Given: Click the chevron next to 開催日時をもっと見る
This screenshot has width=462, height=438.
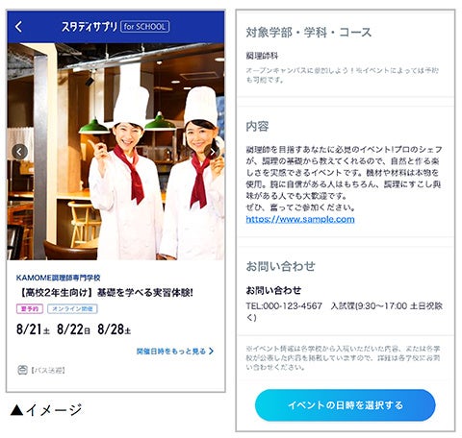Looking at the screenshot, I should click(x=211, y=352).
